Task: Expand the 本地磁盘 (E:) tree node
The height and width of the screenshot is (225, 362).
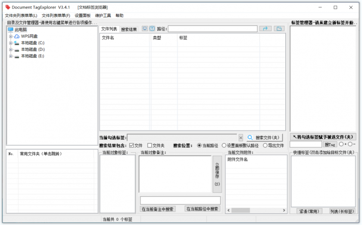Action: (11, 56)
